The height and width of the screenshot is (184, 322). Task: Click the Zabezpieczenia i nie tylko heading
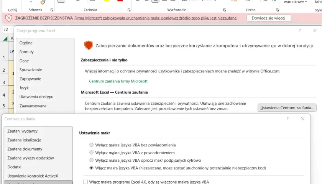coord(104,60)
